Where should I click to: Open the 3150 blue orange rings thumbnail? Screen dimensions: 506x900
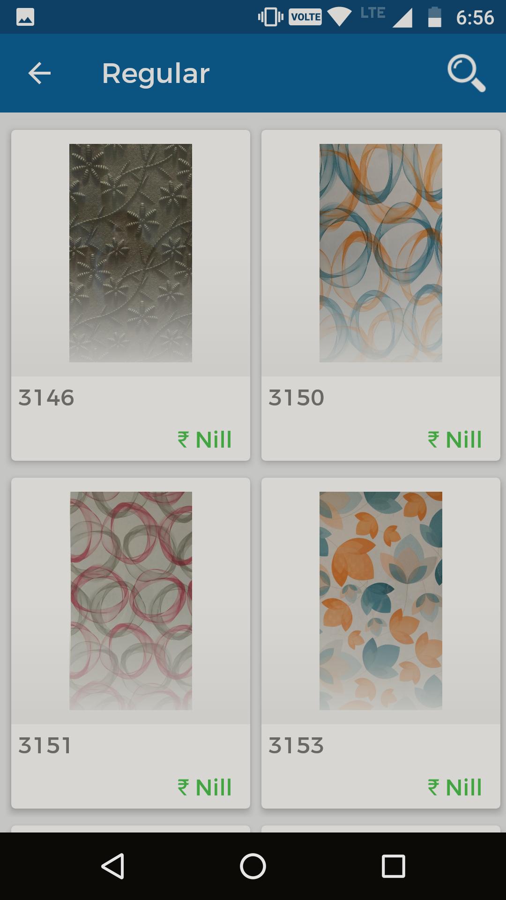coord(381,253)
